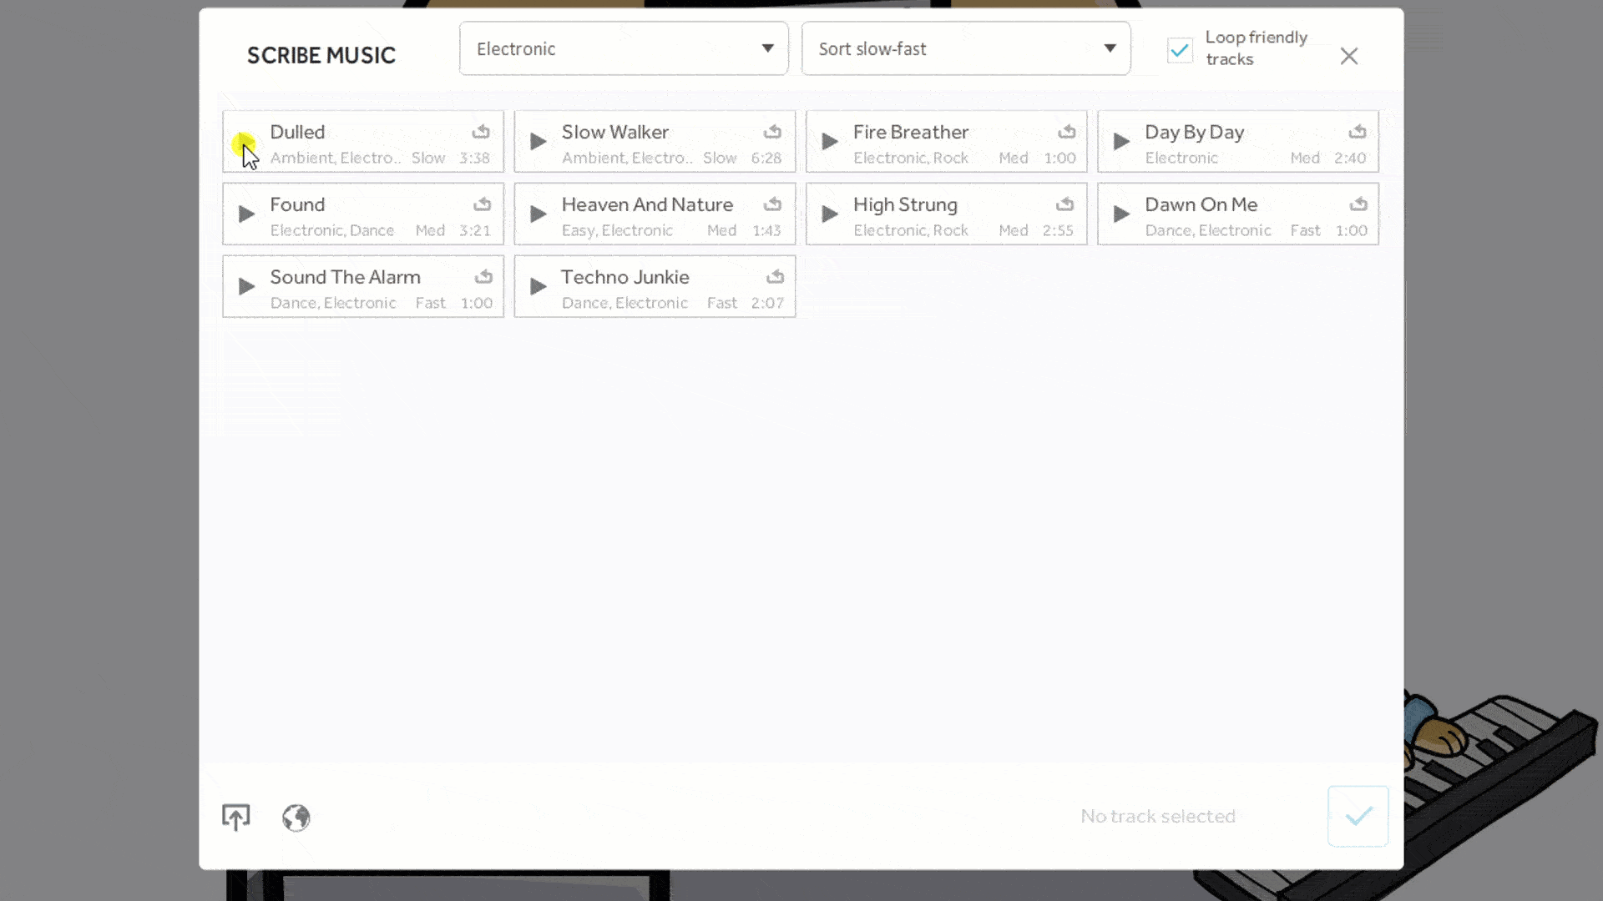
Task: Click the 2:40 duration on Day By Day
Action: coord(1350,158)
